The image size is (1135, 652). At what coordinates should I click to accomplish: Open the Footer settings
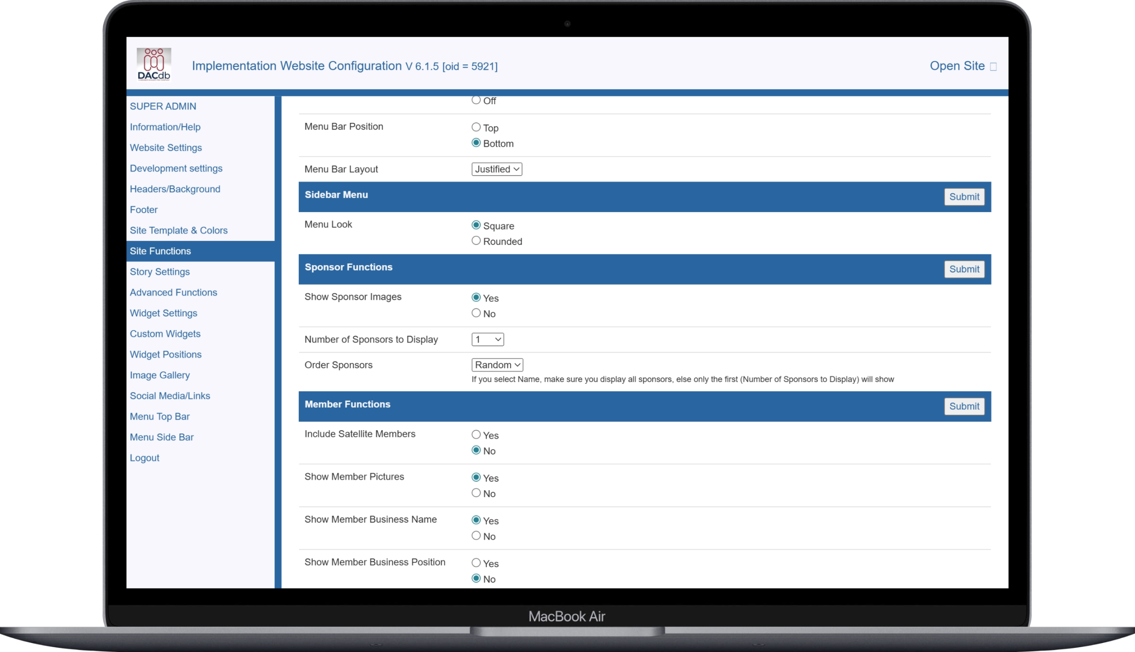click(x=144, y=209)
